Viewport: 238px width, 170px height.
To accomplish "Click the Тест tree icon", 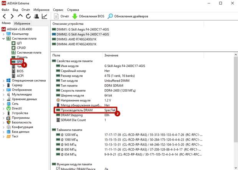I will (x=8, y=136).
